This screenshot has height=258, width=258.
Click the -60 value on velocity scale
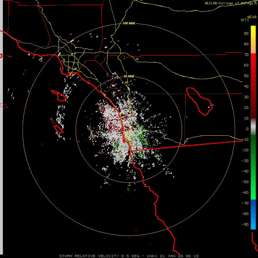(x=245, y=193)
